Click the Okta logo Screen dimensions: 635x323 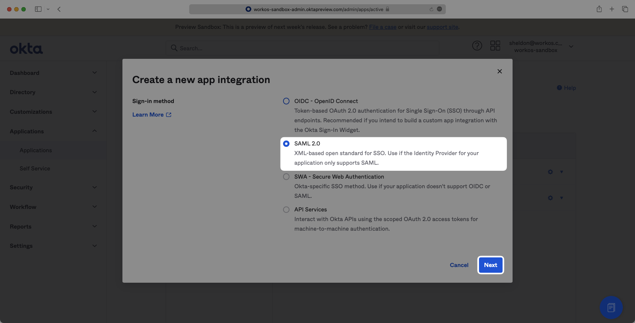[x=26, y=48]
